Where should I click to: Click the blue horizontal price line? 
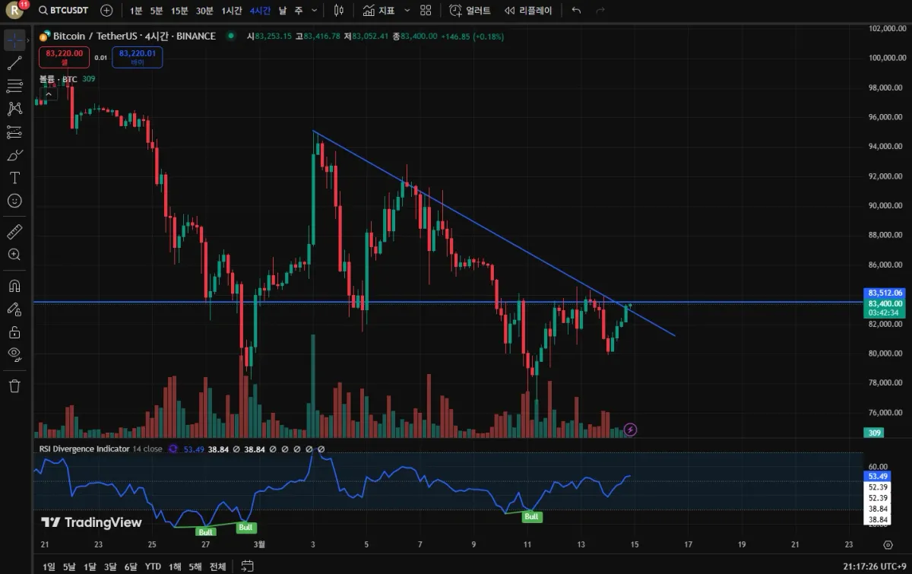click(x=448, y=302)
